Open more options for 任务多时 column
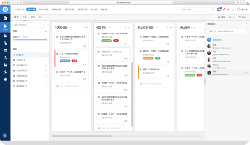Screen dimensions: 250x145 pos(129,27)
